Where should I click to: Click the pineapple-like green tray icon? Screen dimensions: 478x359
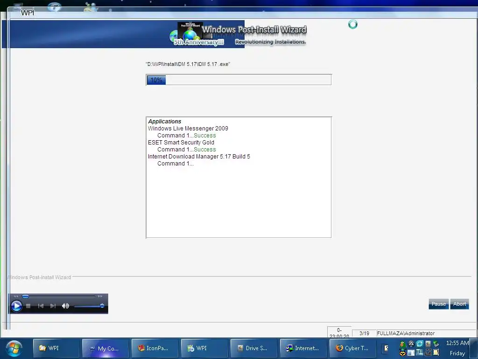(403, 345)
